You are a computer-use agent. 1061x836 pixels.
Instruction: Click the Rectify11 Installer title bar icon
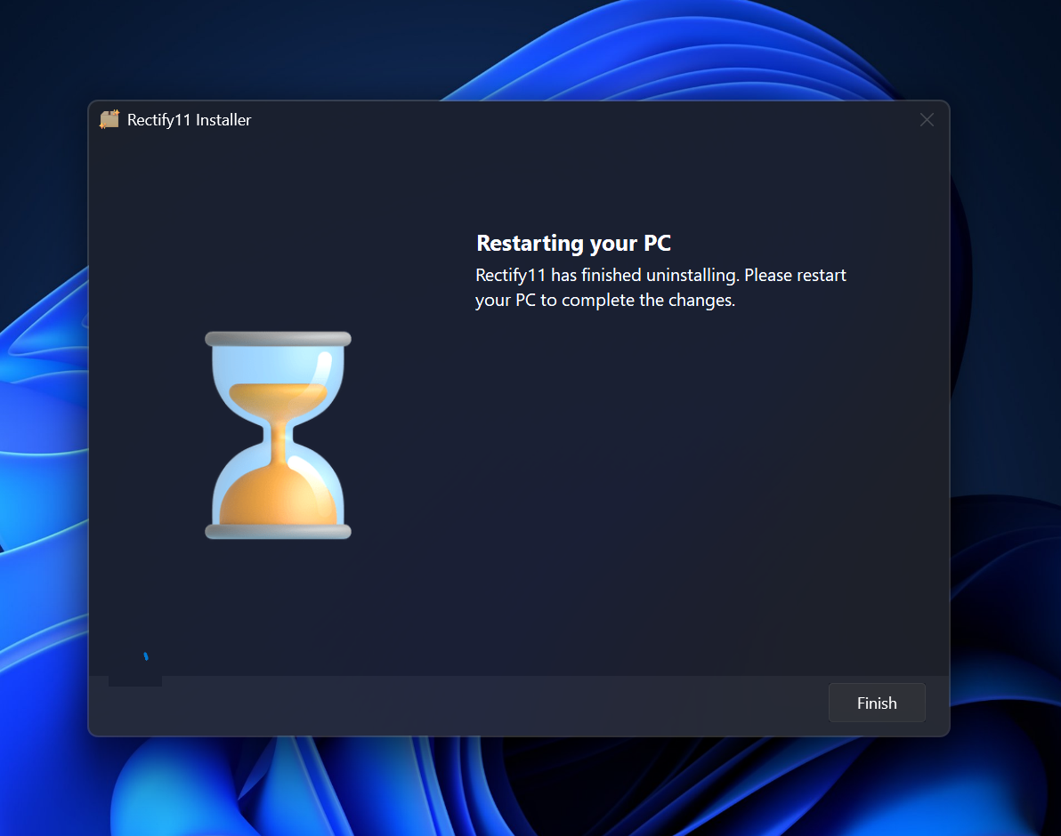coord(109,120)
